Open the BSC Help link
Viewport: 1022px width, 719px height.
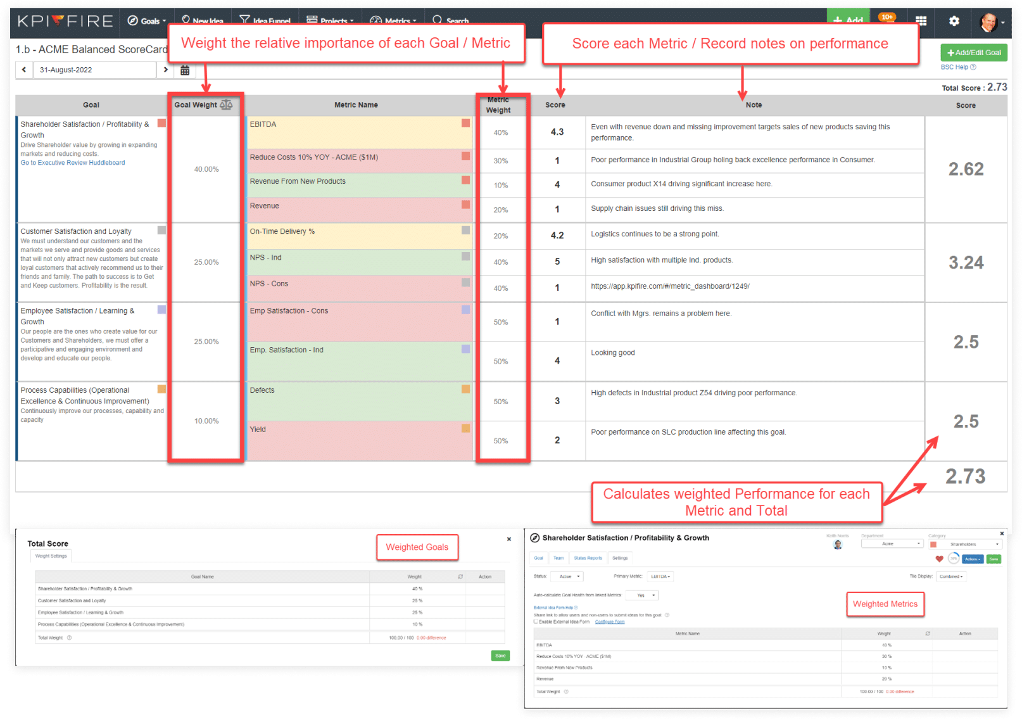[x=958, y=67]
